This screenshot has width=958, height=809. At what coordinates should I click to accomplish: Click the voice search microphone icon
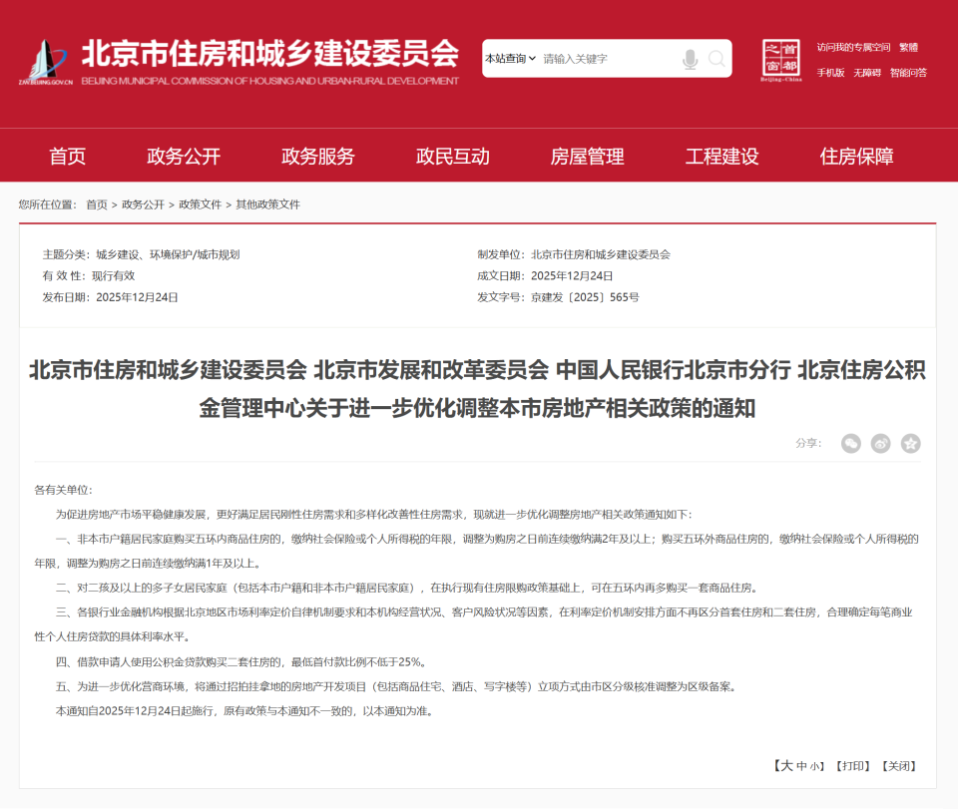pyautogui.click(x=688, y=58)
